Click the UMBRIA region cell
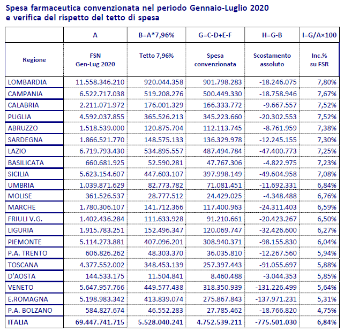The width and height of the screenshot is (344, 332). click(34, 185)
